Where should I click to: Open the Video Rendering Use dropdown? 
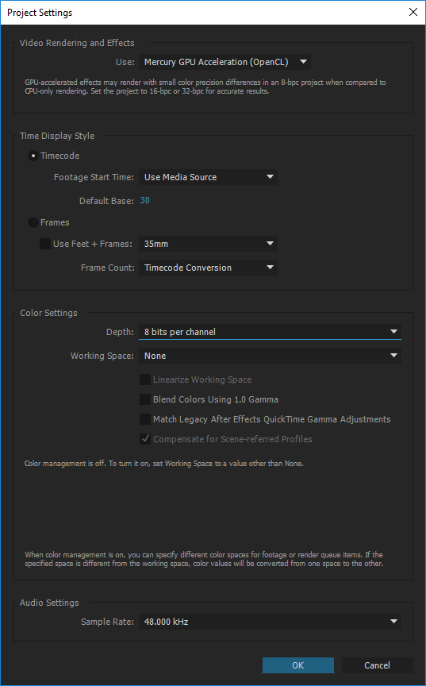[225, 62]
